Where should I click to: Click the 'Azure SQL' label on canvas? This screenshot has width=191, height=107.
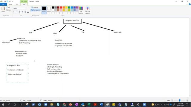(118, 32)
